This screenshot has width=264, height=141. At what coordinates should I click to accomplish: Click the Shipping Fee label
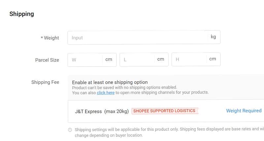(45, 82)
